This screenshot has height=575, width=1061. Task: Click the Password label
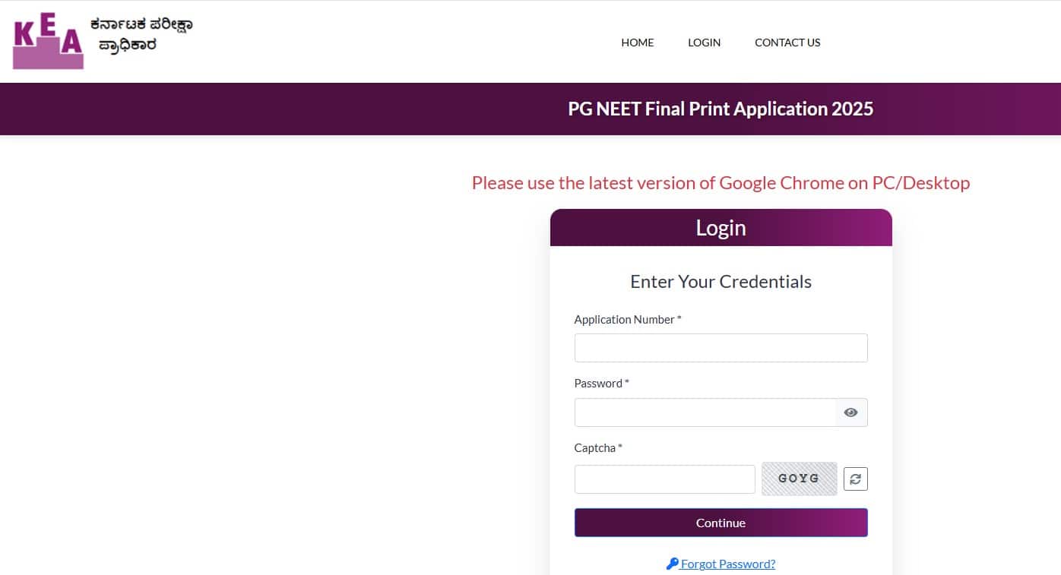click(601, 383)
